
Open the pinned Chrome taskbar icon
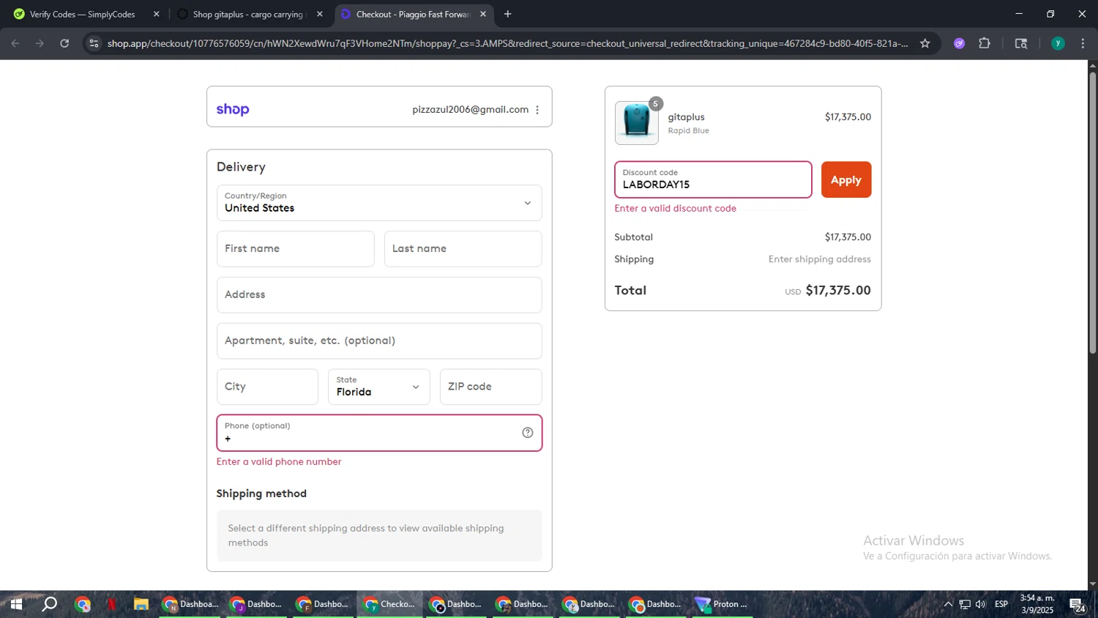[83, 604]
